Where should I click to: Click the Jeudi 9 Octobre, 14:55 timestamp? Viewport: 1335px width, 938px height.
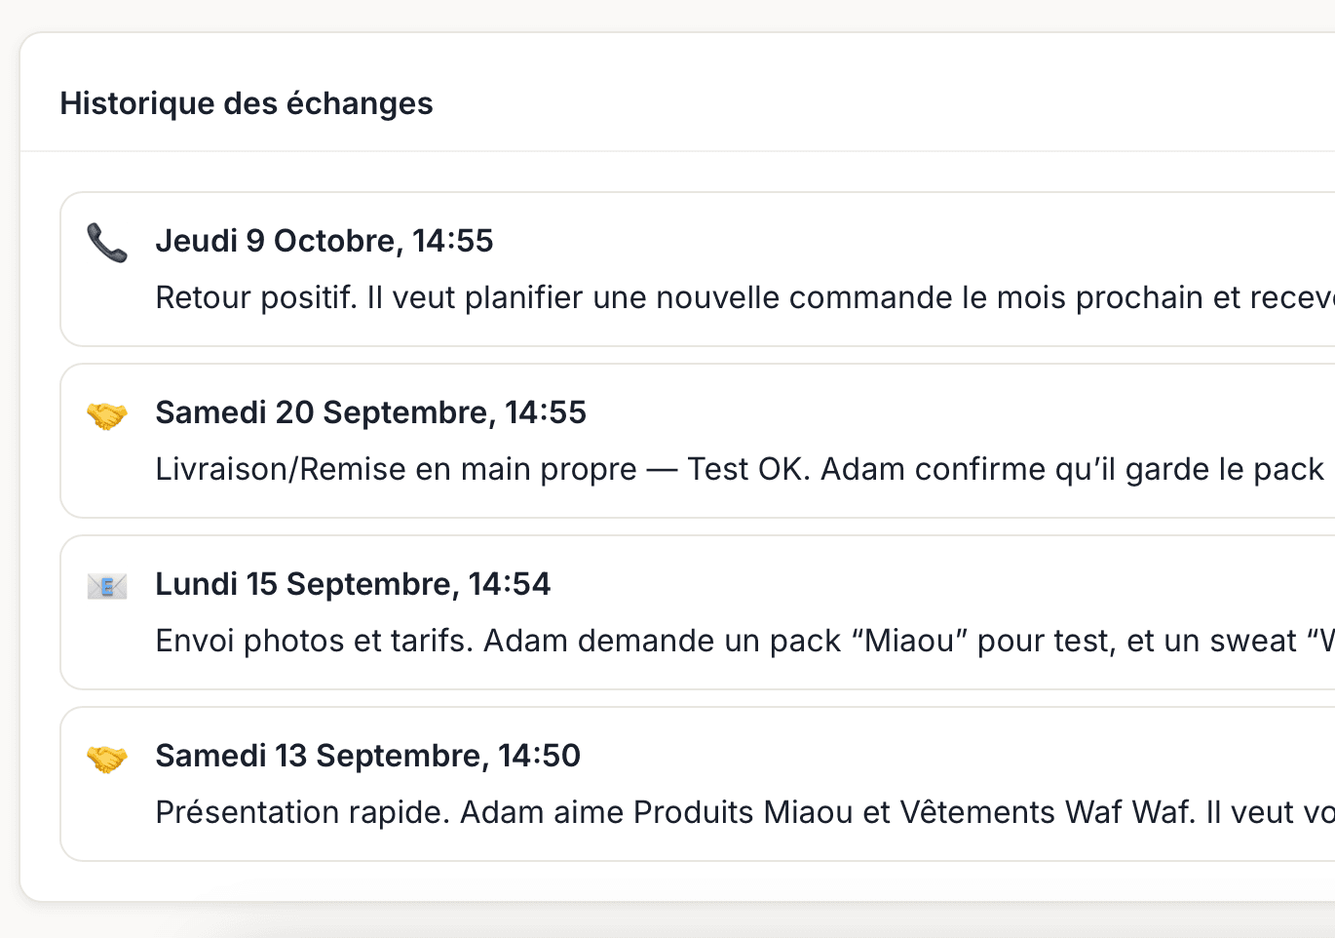pyautogui.click(x=324, y=240)
